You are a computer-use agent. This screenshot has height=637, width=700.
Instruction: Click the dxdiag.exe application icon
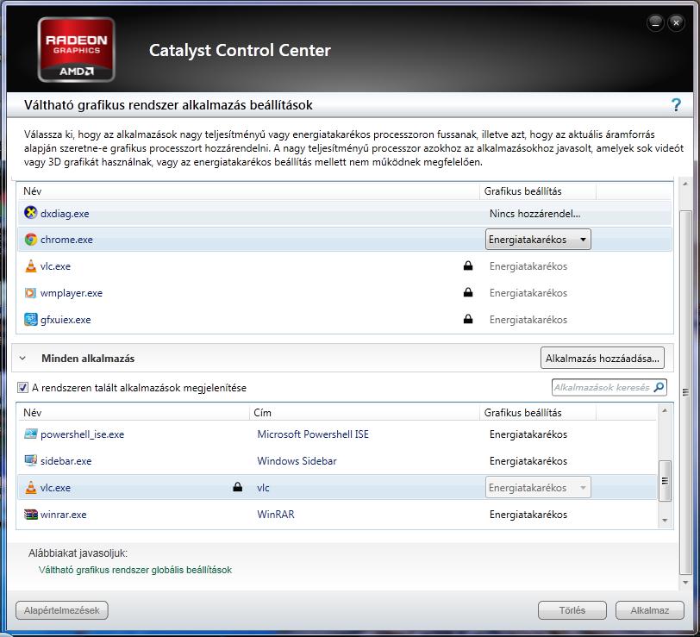[30, 213]
